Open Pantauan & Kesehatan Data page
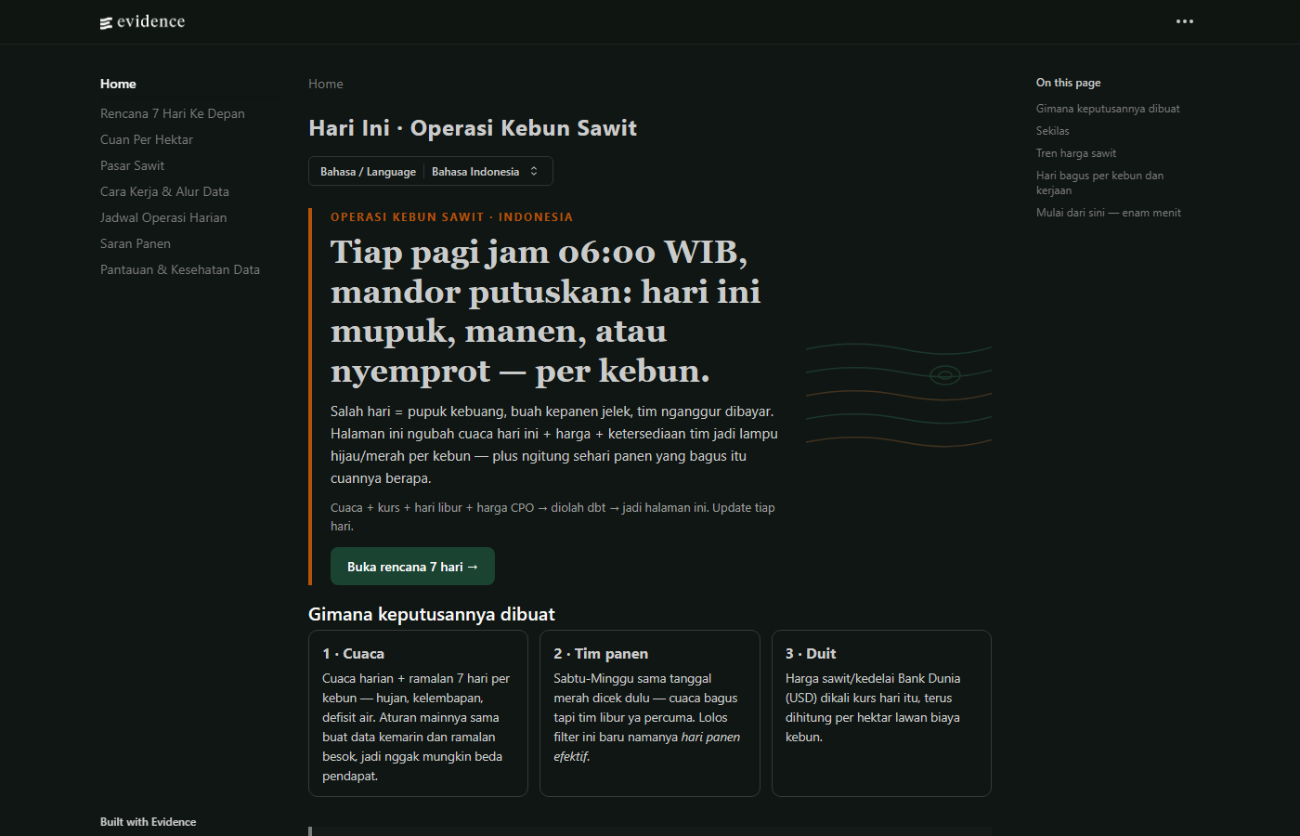 (180, 269)
